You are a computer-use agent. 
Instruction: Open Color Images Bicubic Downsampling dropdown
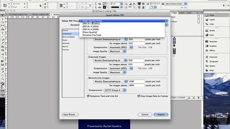111,39
